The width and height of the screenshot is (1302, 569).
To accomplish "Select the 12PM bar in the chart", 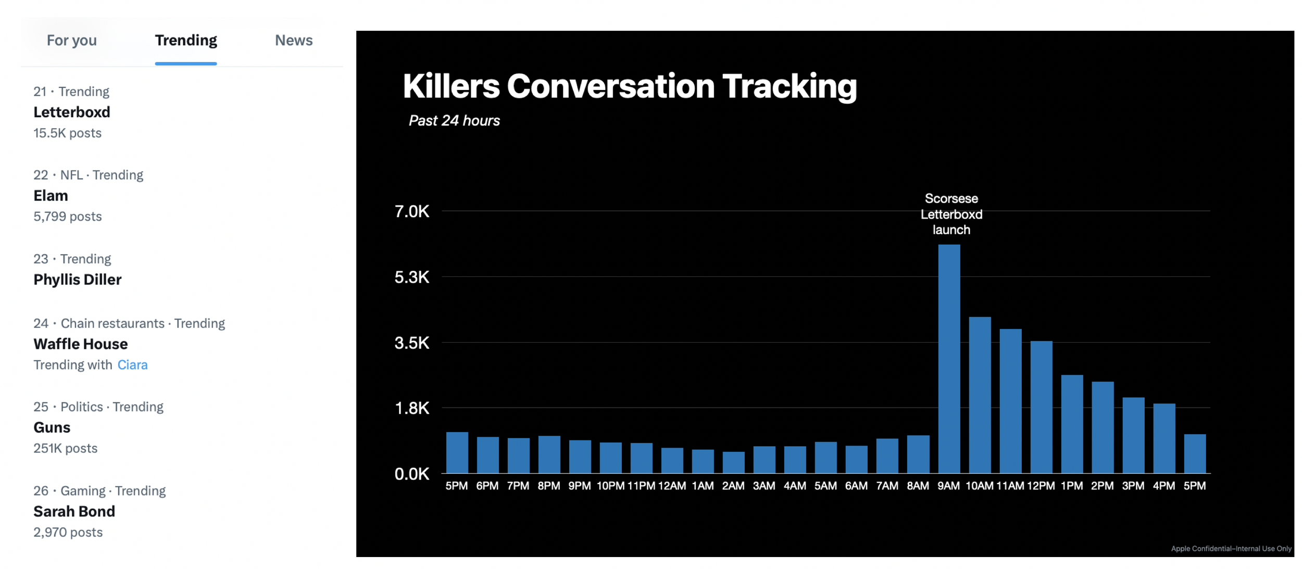I will point(1041,407).
